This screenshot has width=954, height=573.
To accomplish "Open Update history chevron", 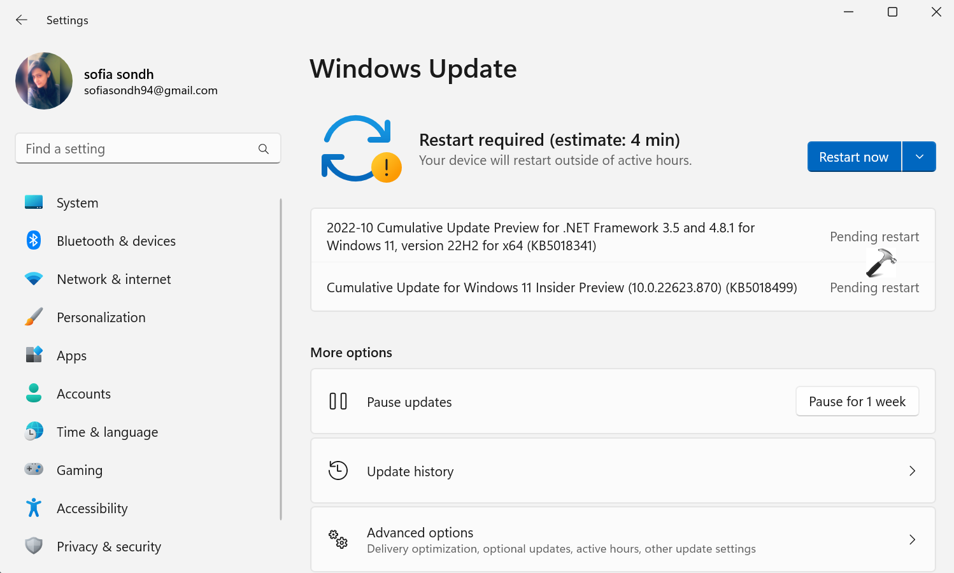I will tap(912, 471).
